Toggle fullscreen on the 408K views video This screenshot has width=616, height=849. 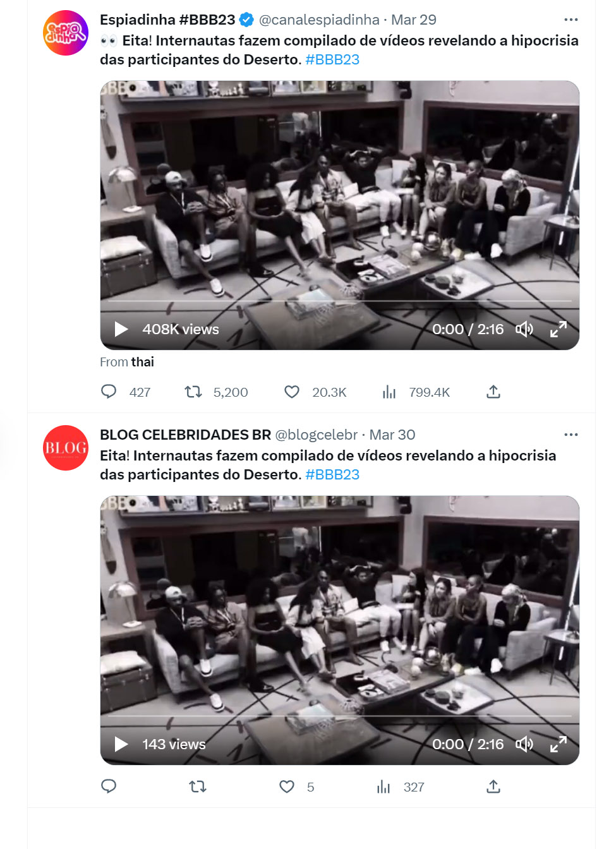point(559,329)
